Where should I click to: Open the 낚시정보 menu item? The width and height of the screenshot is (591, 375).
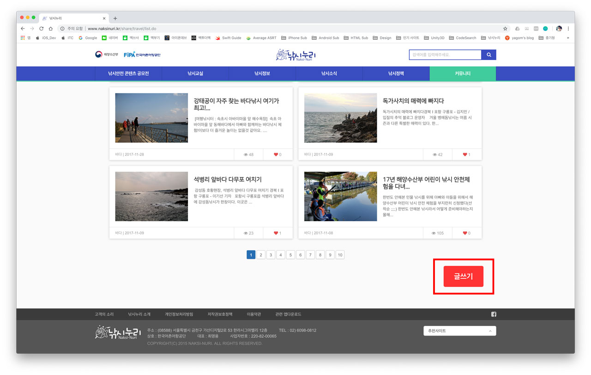point(262,73)
